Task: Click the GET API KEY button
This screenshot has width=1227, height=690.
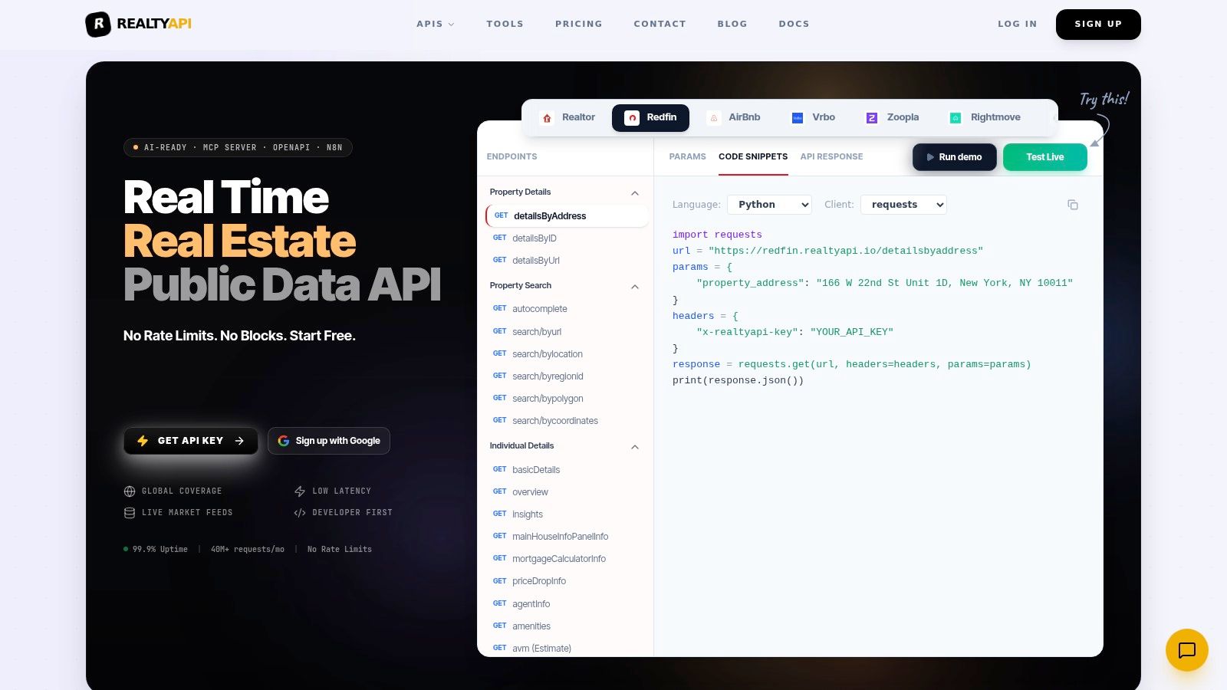Action: (191, 441)
